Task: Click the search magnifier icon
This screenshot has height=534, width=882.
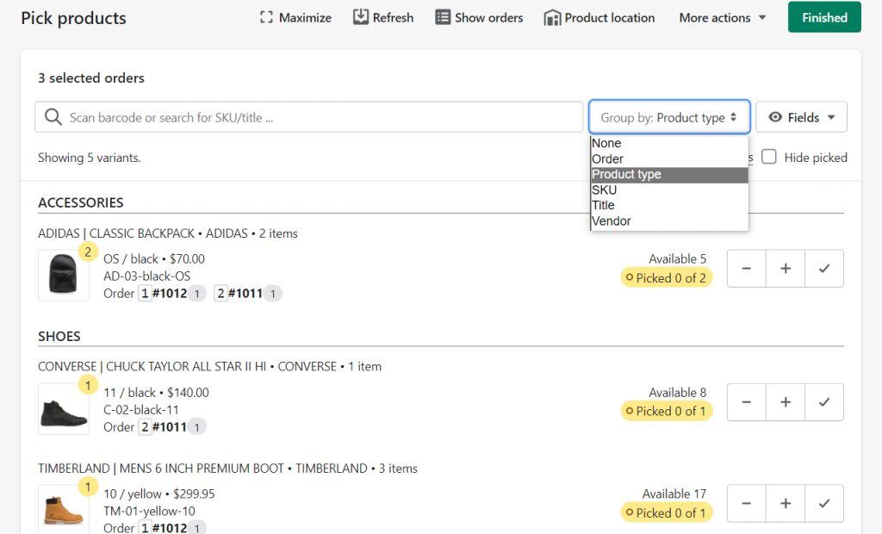Action: pyautogui.click(x=53, y=116)
